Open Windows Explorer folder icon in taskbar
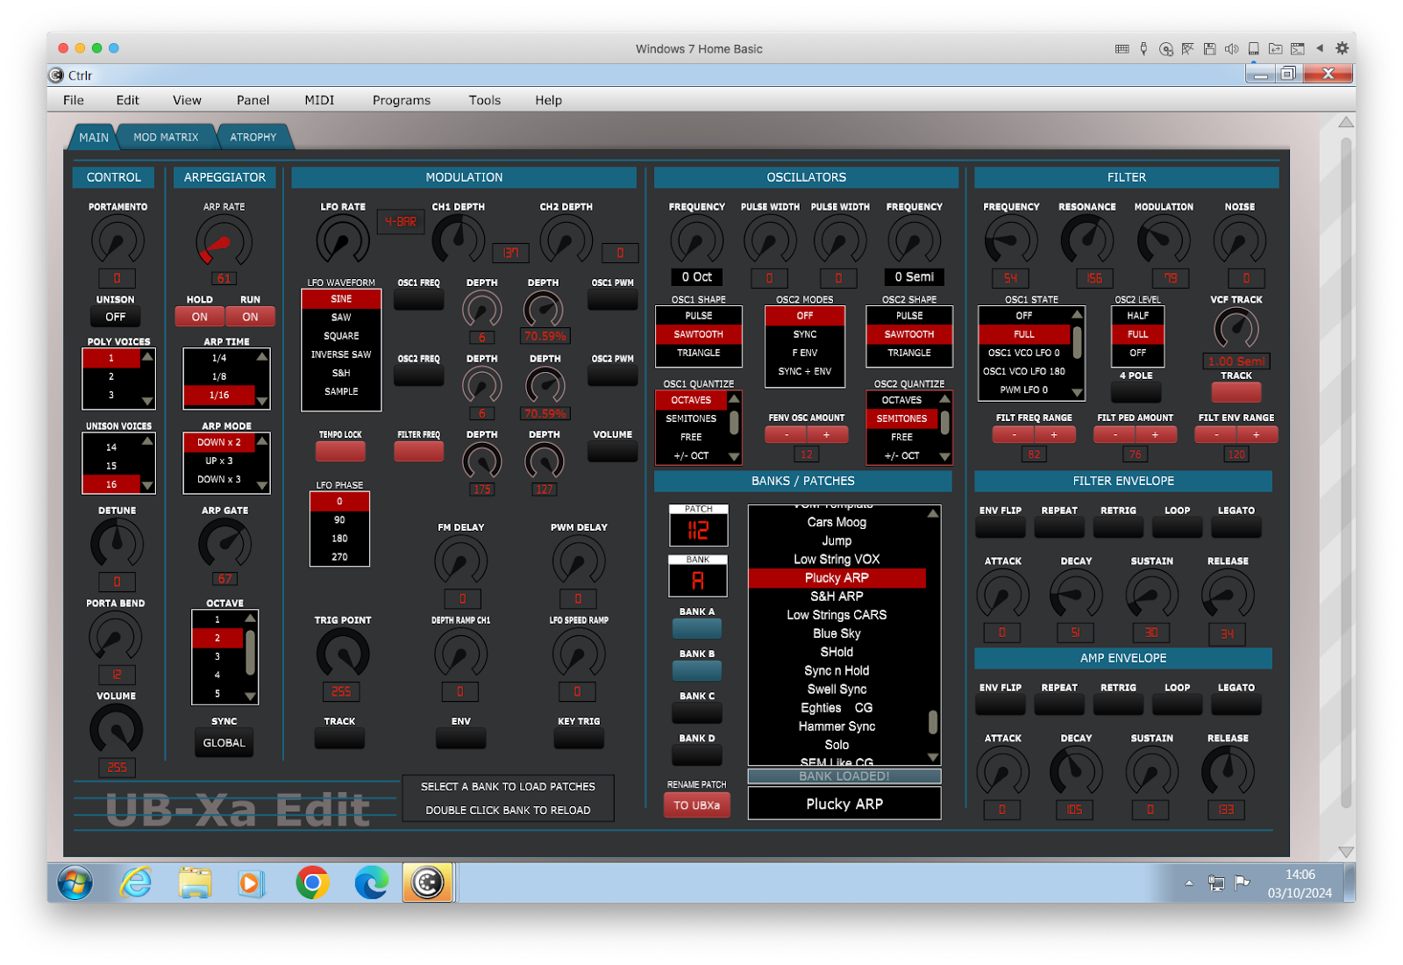This screenshot has height=965, width=1403. point(195,883)
